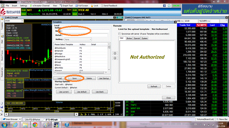229x128 pixels.
Task: Open the Related Info sidebar panel
Action: [2, 72]
